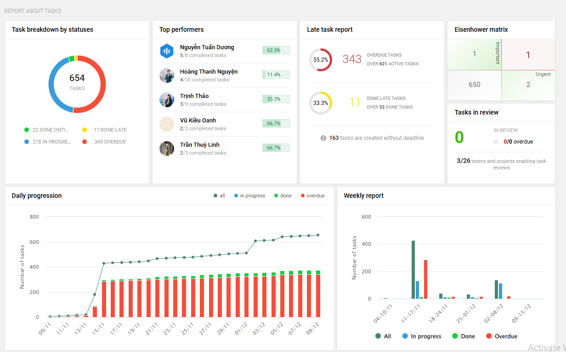Click the 55.2% overdue progress ring
This screenshot has height=352, width=566.
321,60
